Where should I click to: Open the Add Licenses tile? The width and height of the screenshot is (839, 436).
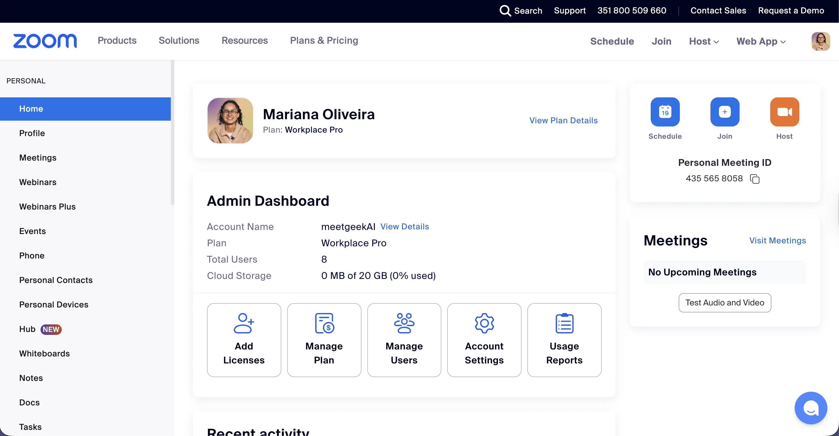click(x=244, y=340)
